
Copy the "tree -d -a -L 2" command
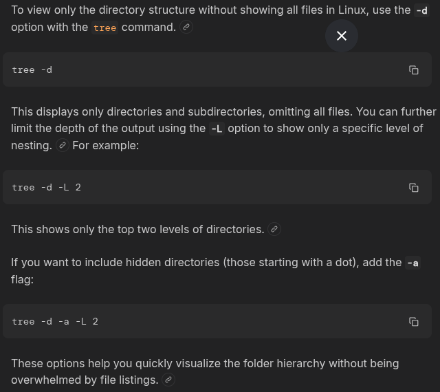tap(414, 322)
